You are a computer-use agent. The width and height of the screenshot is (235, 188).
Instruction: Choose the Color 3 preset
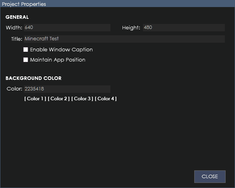(x=82, y=99)
